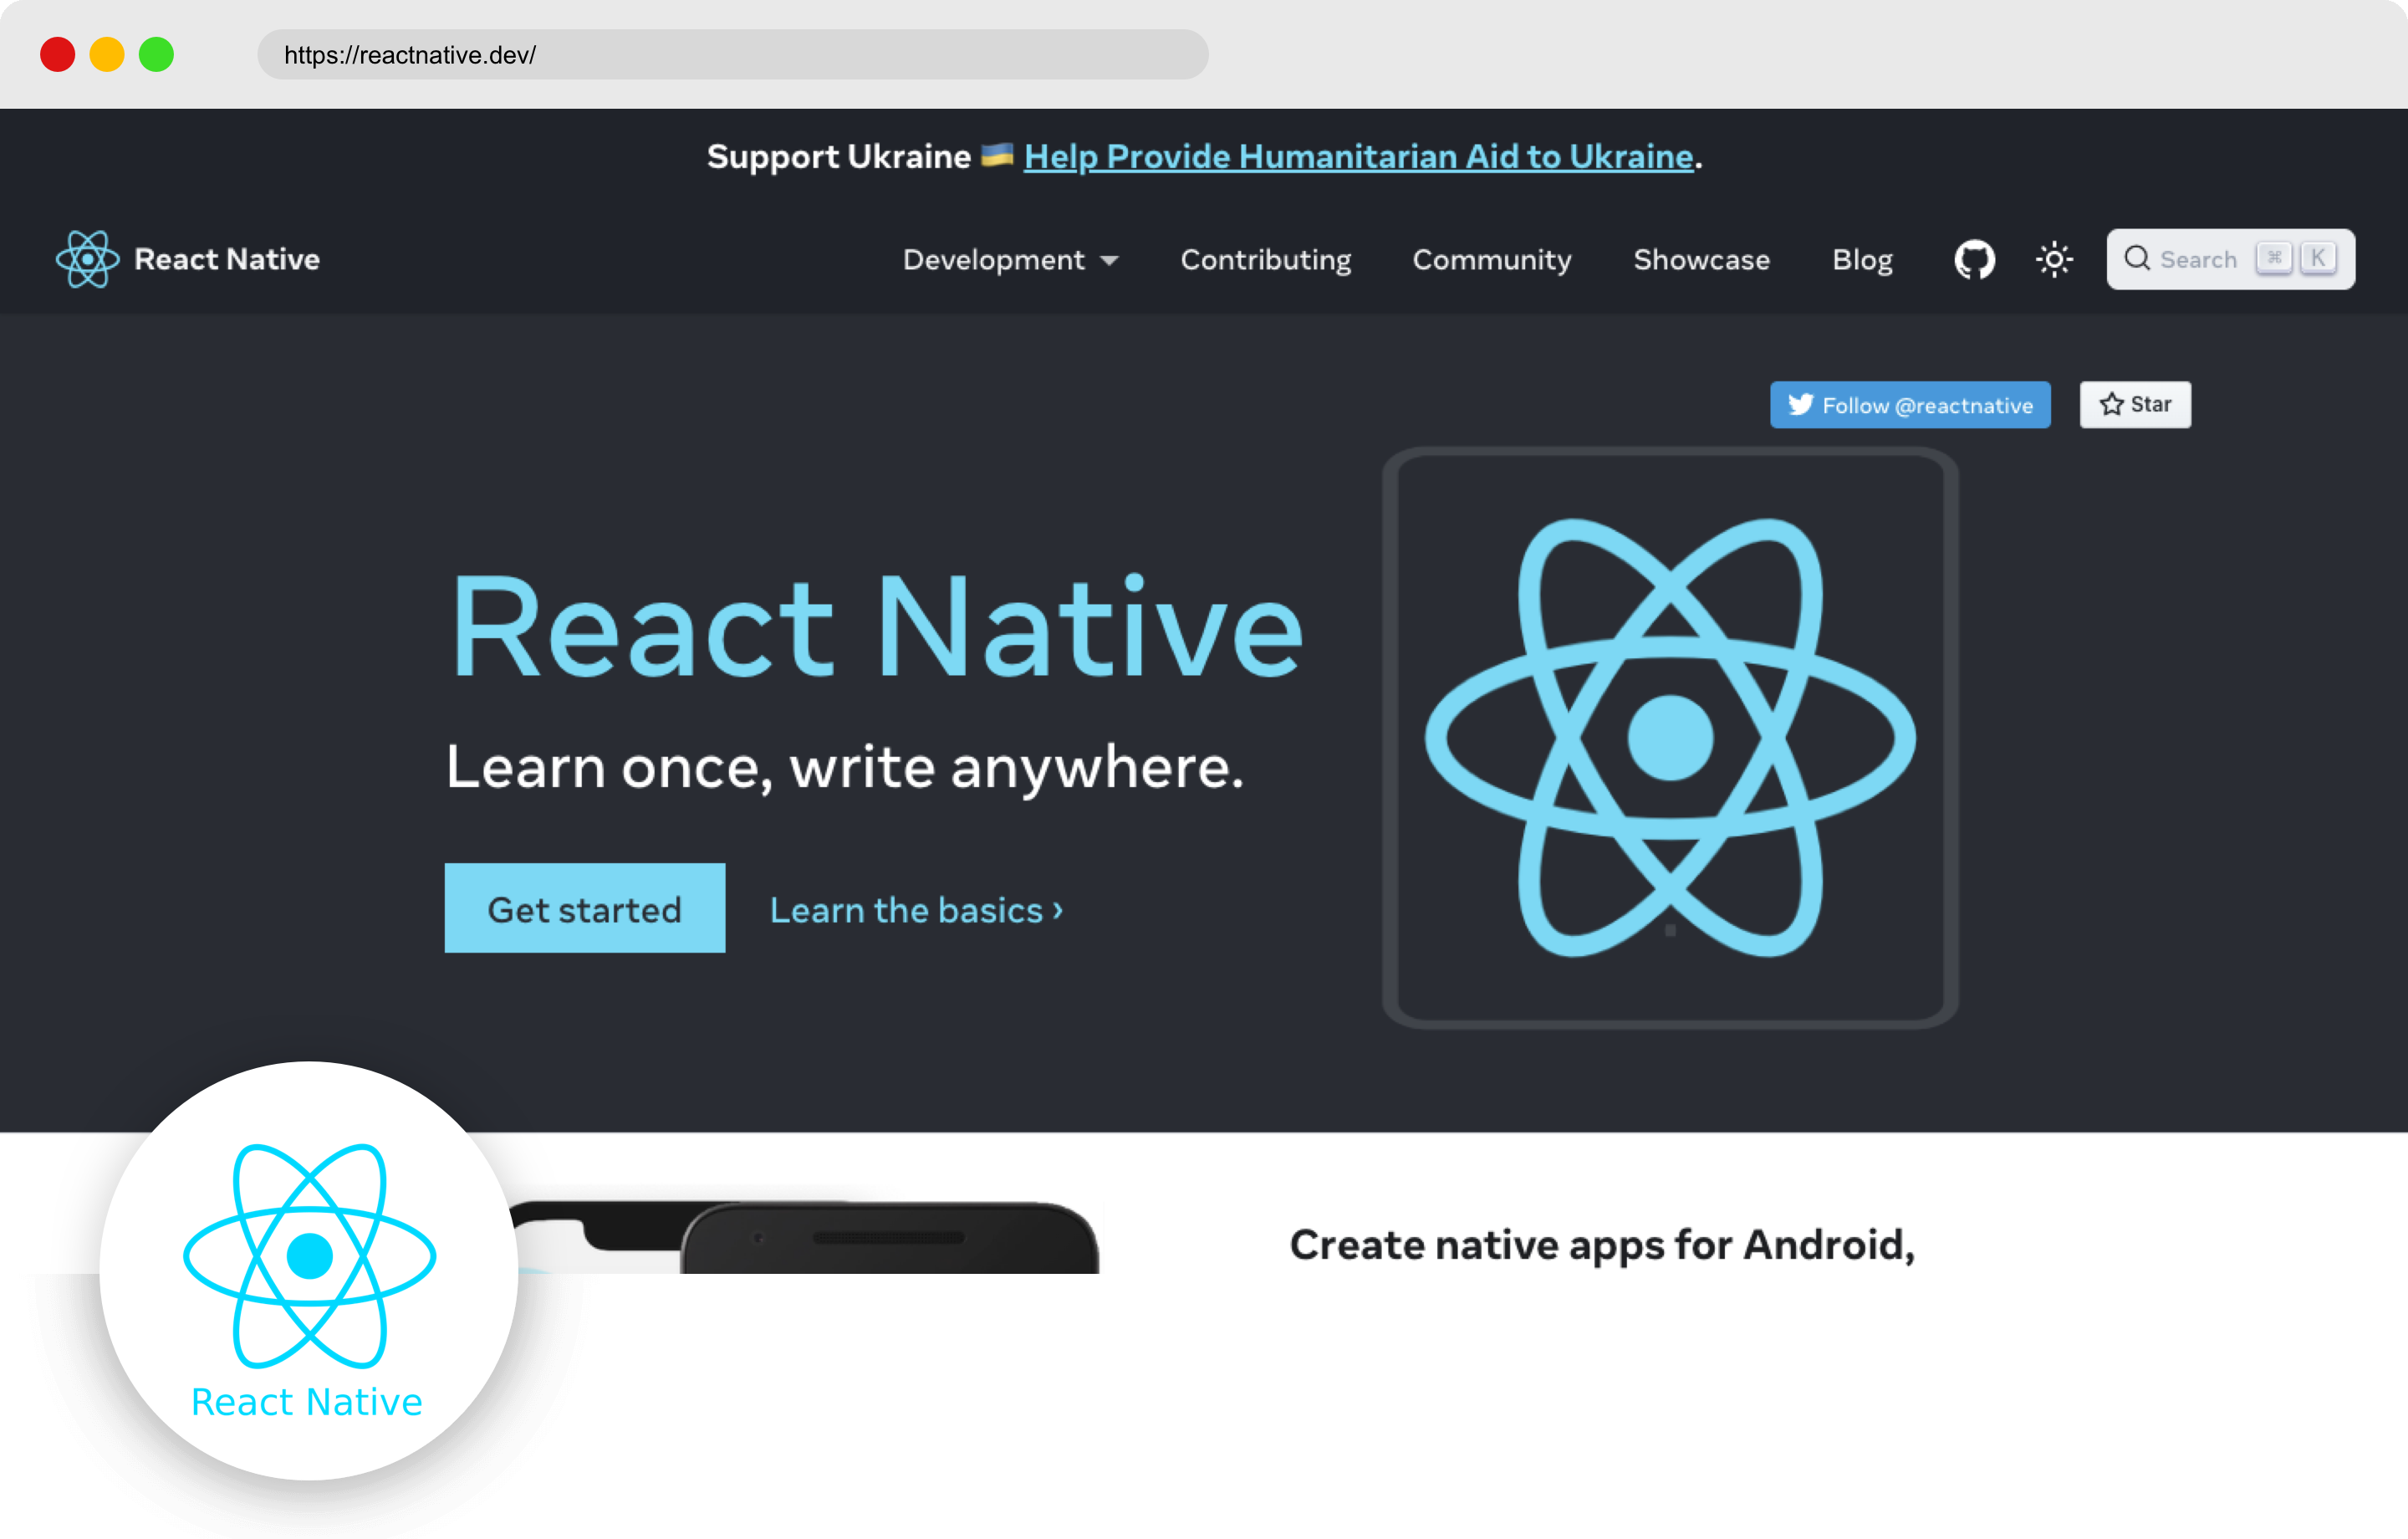
Task: Click the React Native navbar title text
Action: (x=227, y=259)
